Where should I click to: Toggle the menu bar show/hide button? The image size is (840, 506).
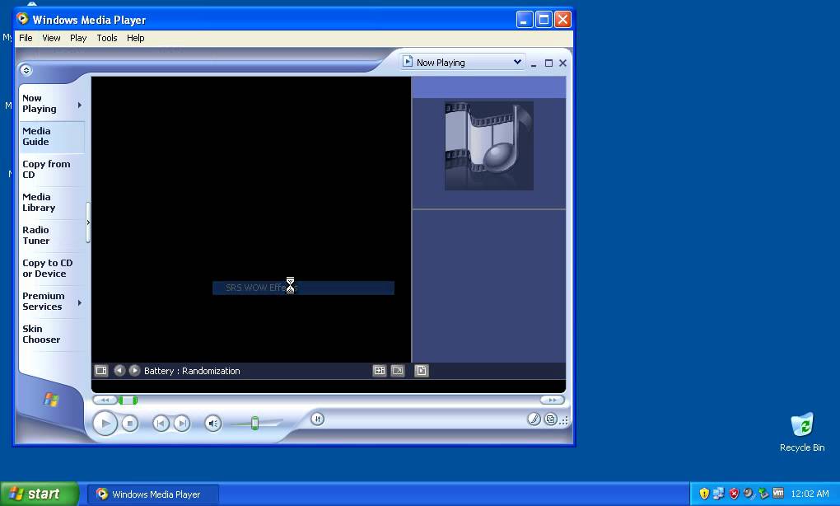coord(26,70)
